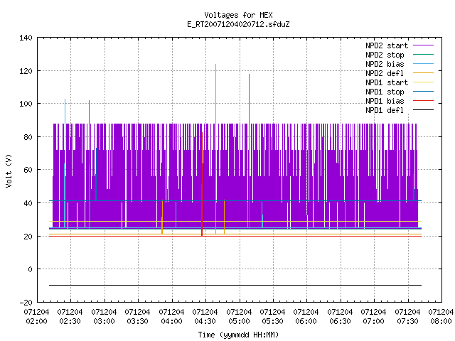Click the x-axis tick '071204 05:30'
The height and width of the screenshot is (341, 455).
(x=272, y=317)
